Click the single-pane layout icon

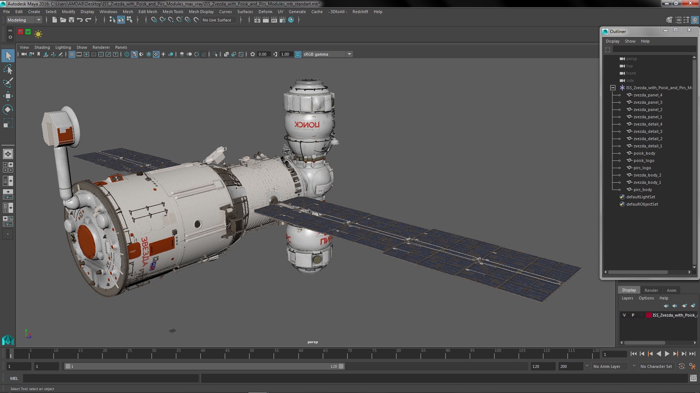(x=8, y=154)
